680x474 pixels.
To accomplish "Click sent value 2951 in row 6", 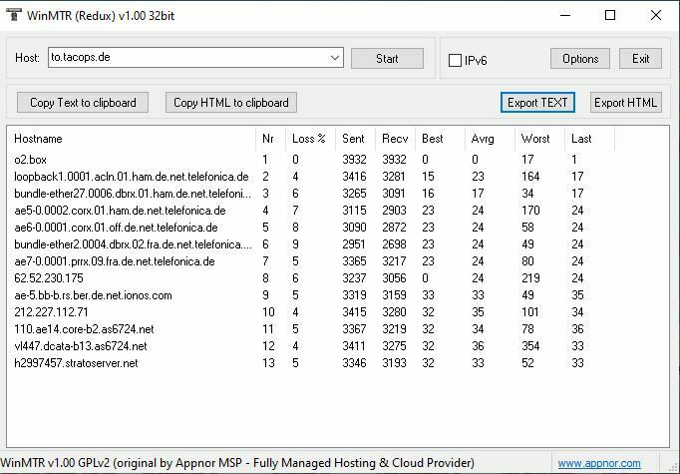I will pos(354,244).
